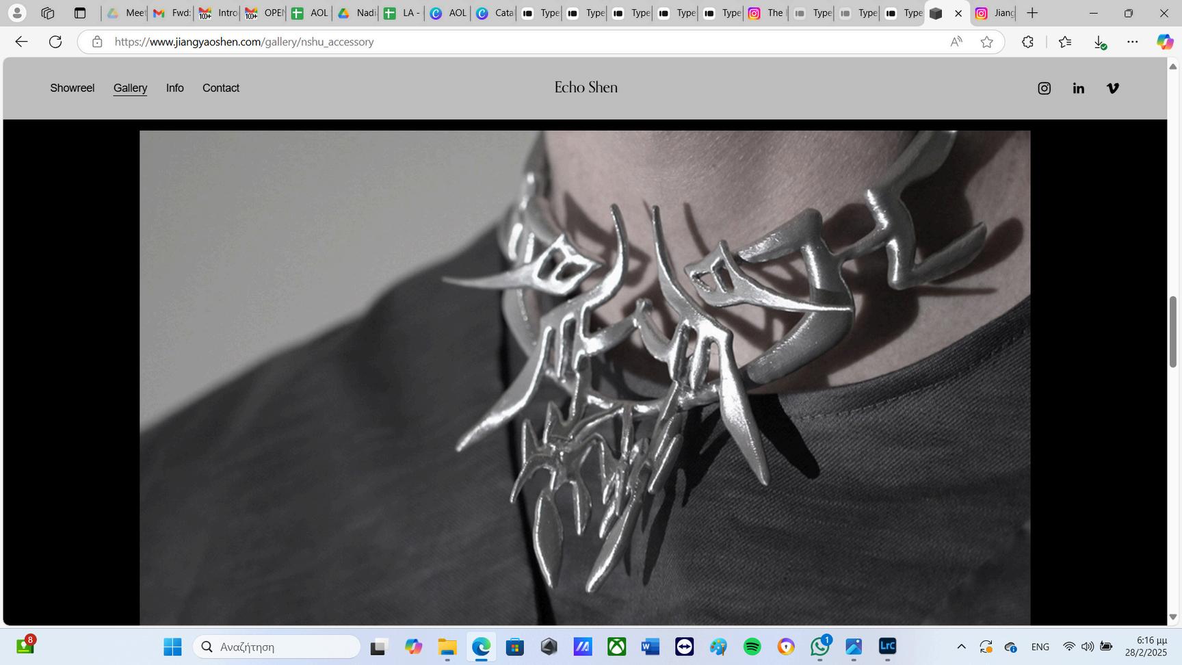Open the Windows Start menu
This screenshot has width=1182, height=665.
point(172,647)
